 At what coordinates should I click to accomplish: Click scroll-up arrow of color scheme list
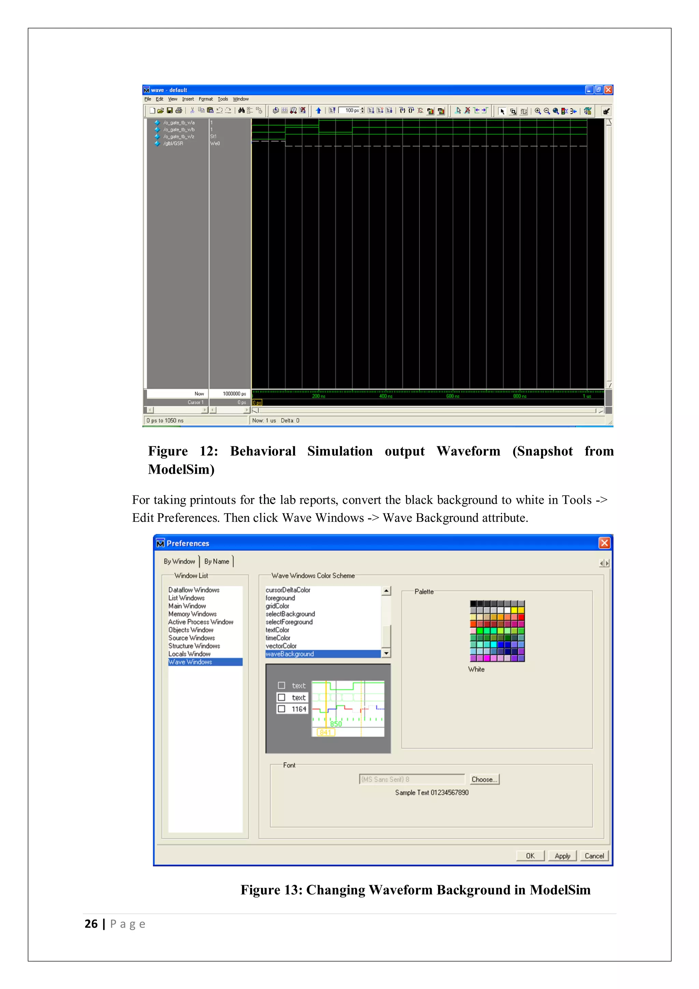pos(386,590)
